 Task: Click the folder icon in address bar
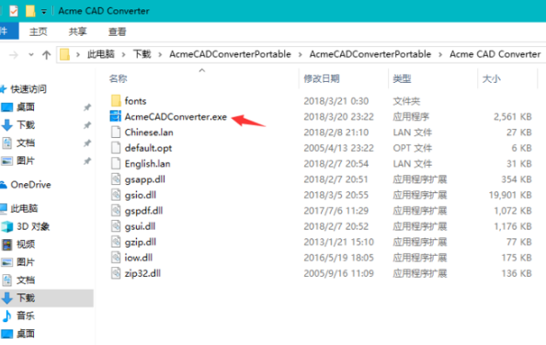[64, 54]
